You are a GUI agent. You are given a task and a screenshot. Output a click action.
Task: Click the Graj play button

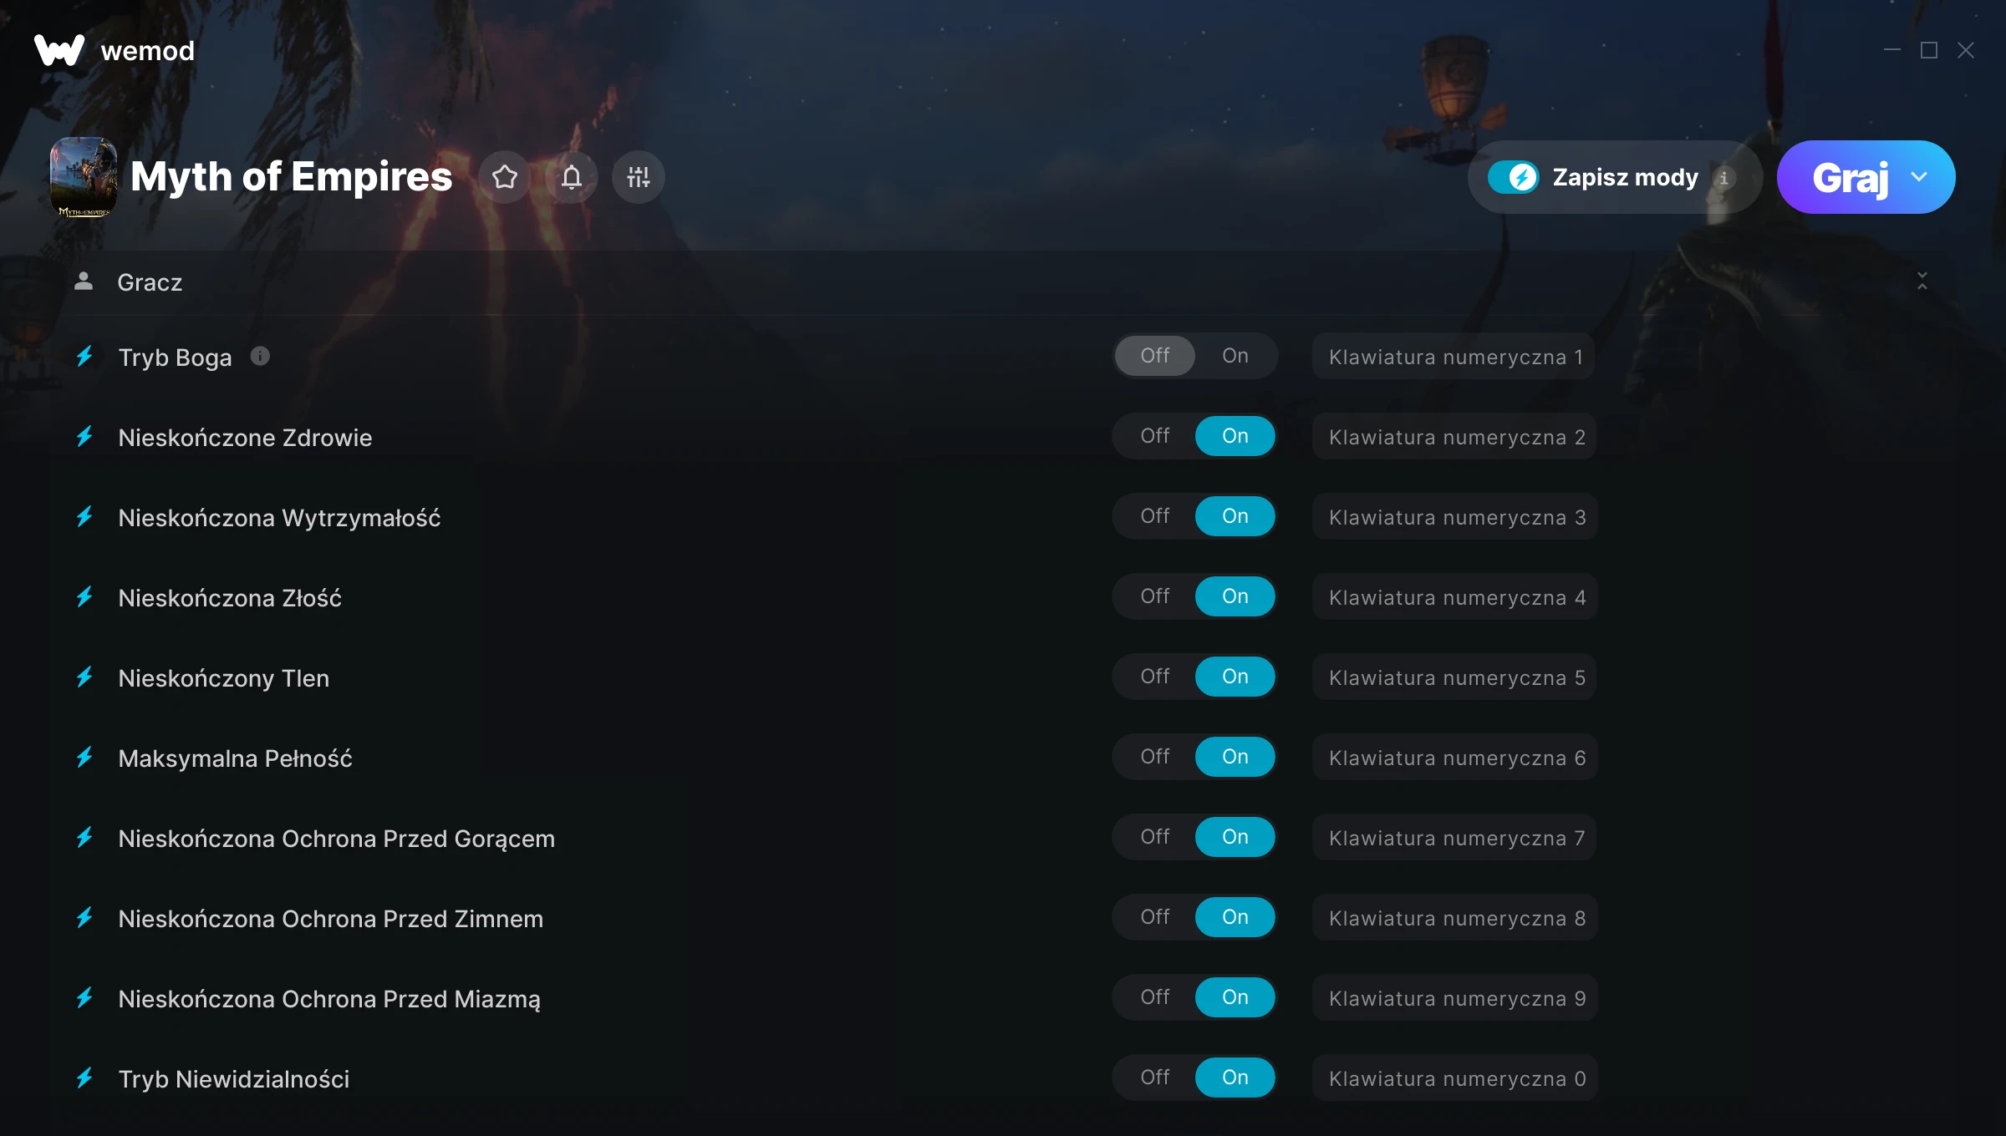point(1850,177)
